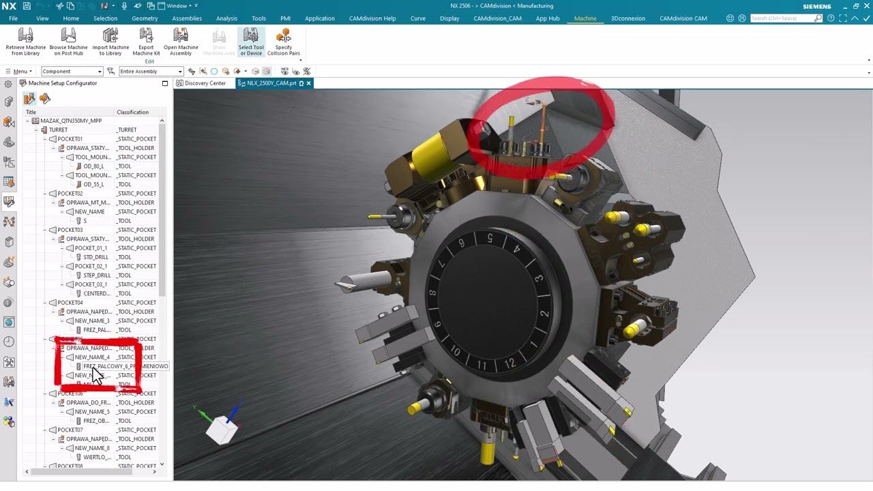Collapse the MAZAK_QTN350MY_MPP root node

click(28, 121)
